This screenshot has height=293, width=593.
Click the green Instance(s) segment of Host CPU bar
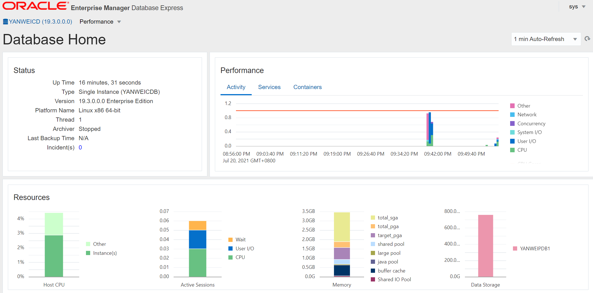tap(54, 256)
